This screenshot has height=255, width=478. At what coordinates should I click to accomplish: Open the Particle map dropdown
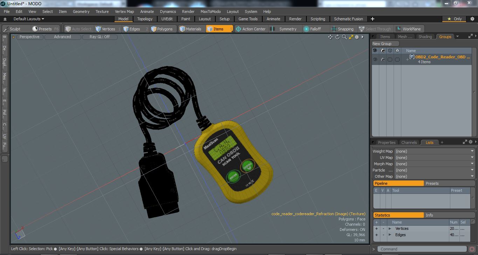(x=434, y=170)
